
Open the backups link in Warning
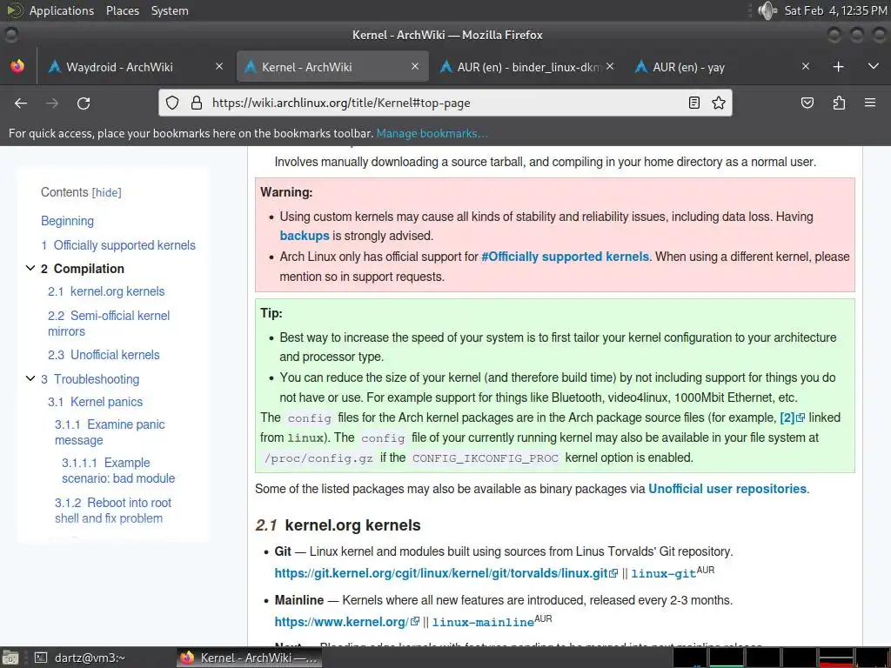(305, 236)
